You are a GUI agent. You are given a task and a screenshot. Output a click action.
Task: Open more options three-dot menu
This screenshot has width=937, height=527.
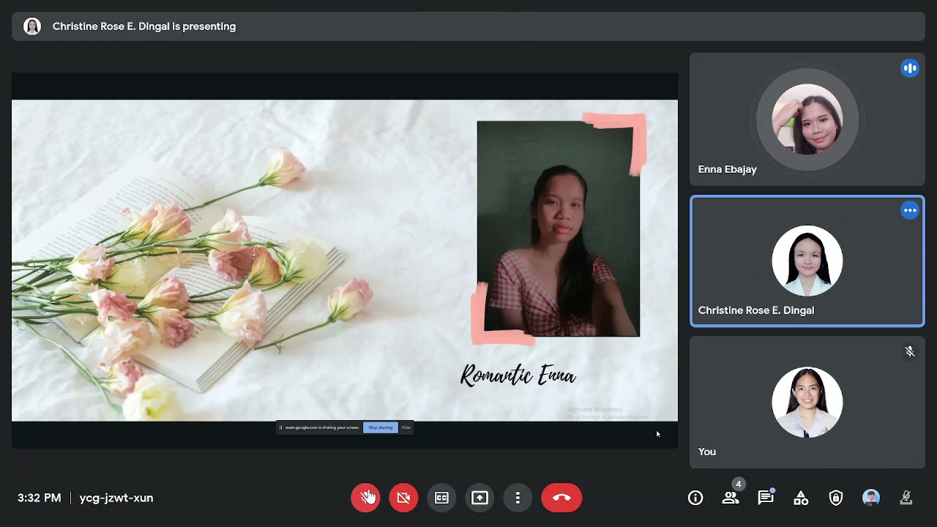point(518,498)
